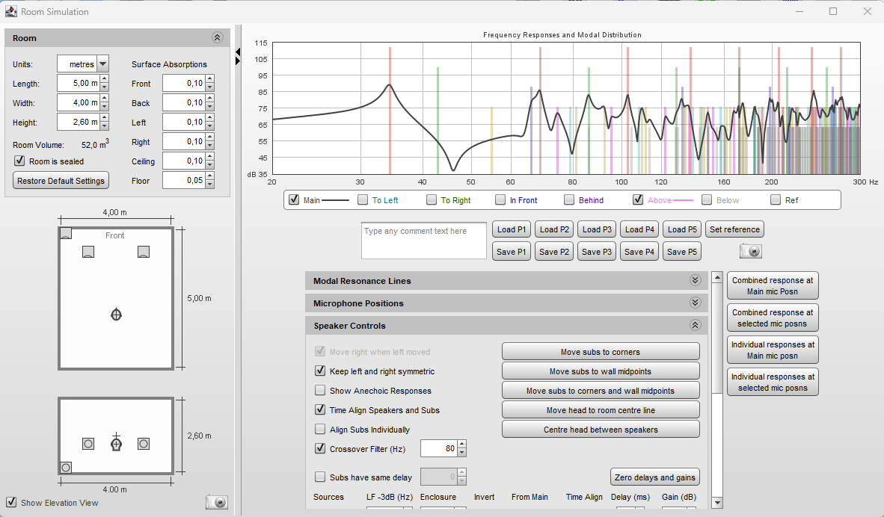Expand the Modal Resonance Lines section
This screenshot has height=517, width=884.
pos(695,281)
